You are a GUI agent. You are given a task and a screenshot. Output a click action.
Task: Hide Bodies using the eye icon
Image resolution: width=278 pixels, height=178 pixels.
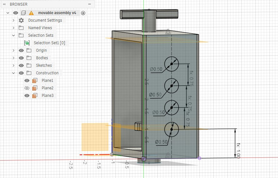pyautogui.click(x=21, y=58)
